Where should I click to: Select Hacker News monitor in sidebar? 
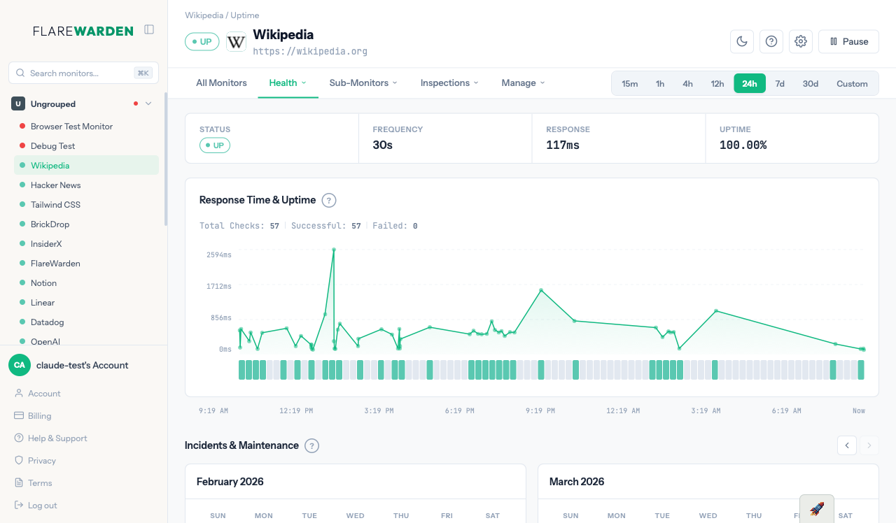pyautogui.click(x=55, y=185)
